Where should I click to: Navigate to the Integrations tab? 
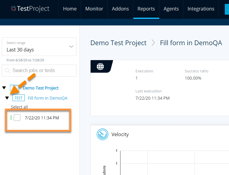pos(201,9)
